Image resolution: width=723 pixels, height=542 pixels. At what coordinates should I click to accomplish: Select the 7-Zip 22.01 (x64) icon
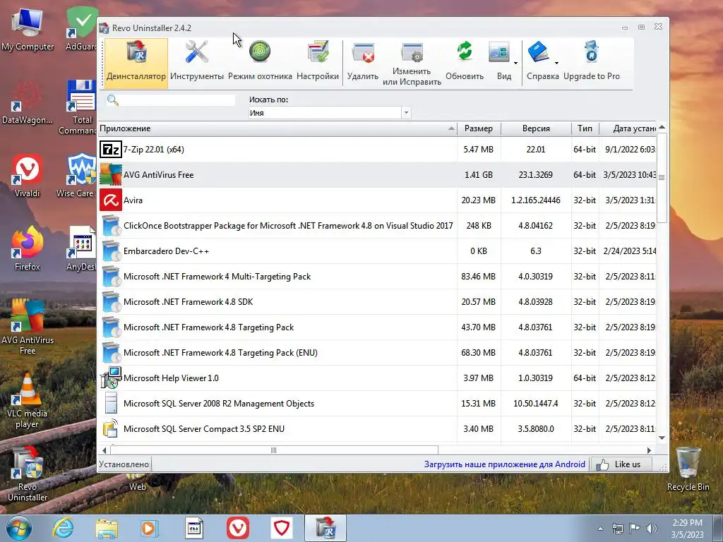pyautogui.click(x=111, y=150)
